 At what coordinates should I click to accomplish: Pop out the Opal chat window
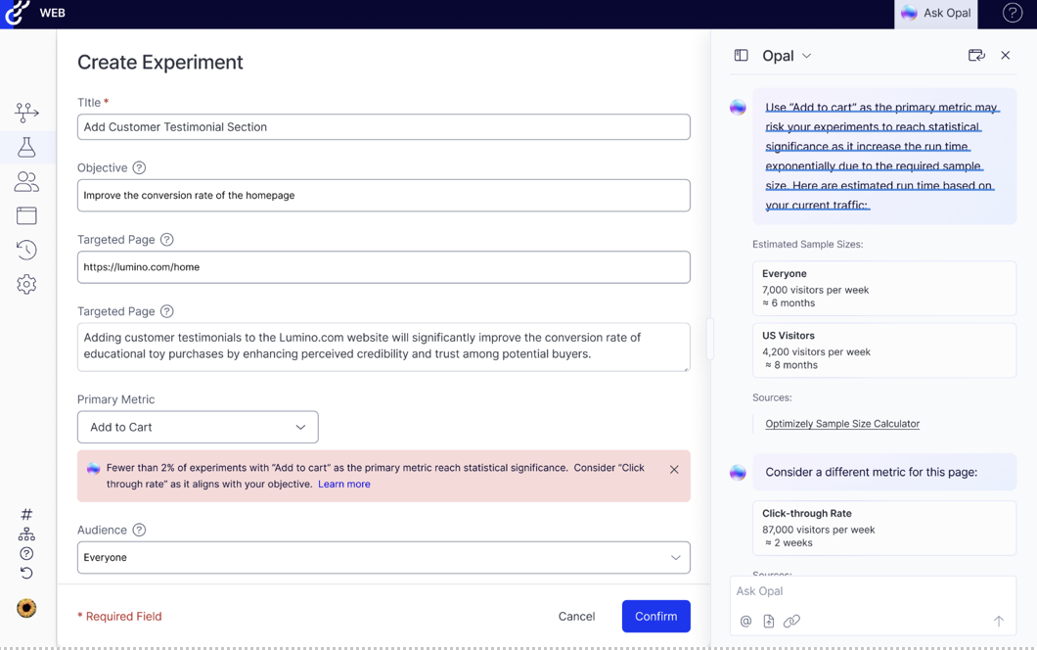976,56
